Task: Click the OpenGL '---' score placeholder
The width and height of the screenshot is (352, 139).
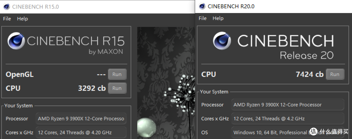Action: pos(101,74)
